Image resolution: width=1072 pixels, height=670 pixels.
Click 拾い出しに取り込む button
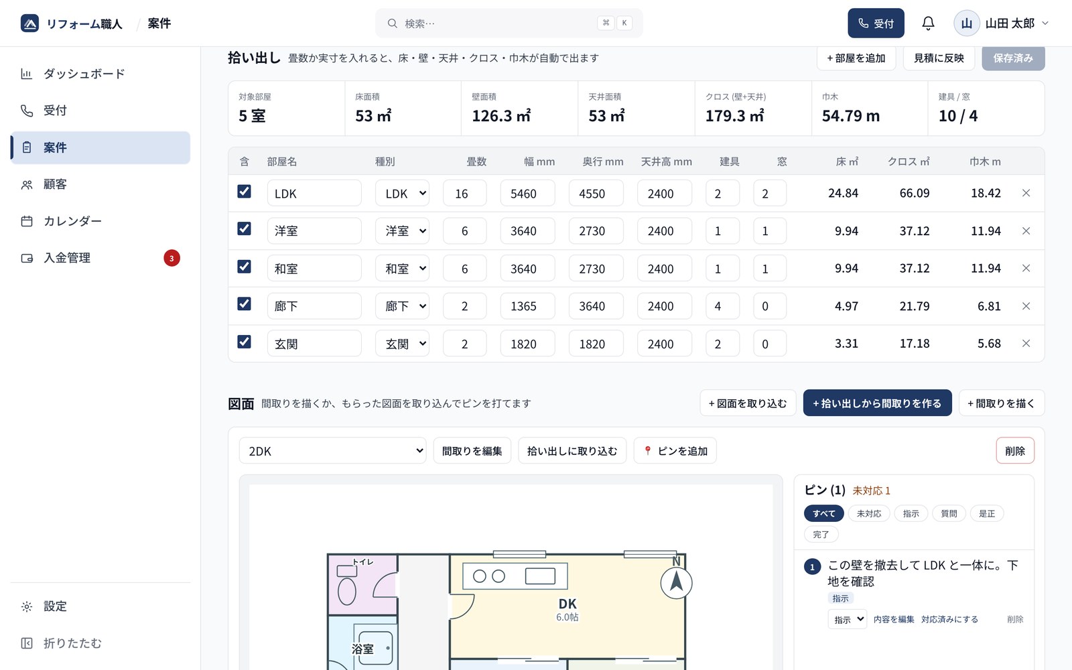(x=572, y=450)
